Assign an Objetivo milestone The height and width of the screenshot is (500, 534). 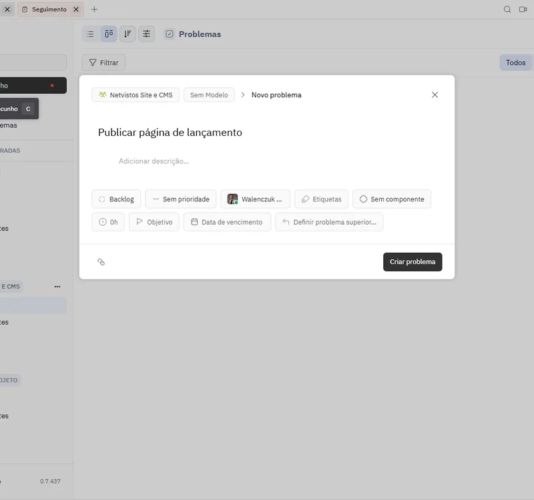pos(154,222)
